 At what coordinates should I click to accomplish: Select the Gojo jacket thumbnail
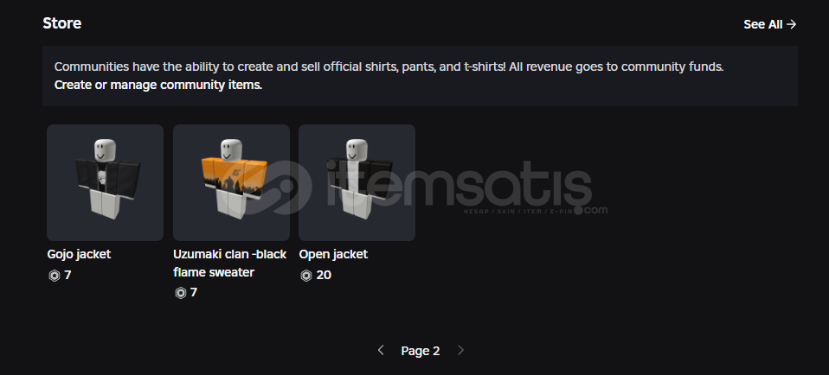click(105, 182)
